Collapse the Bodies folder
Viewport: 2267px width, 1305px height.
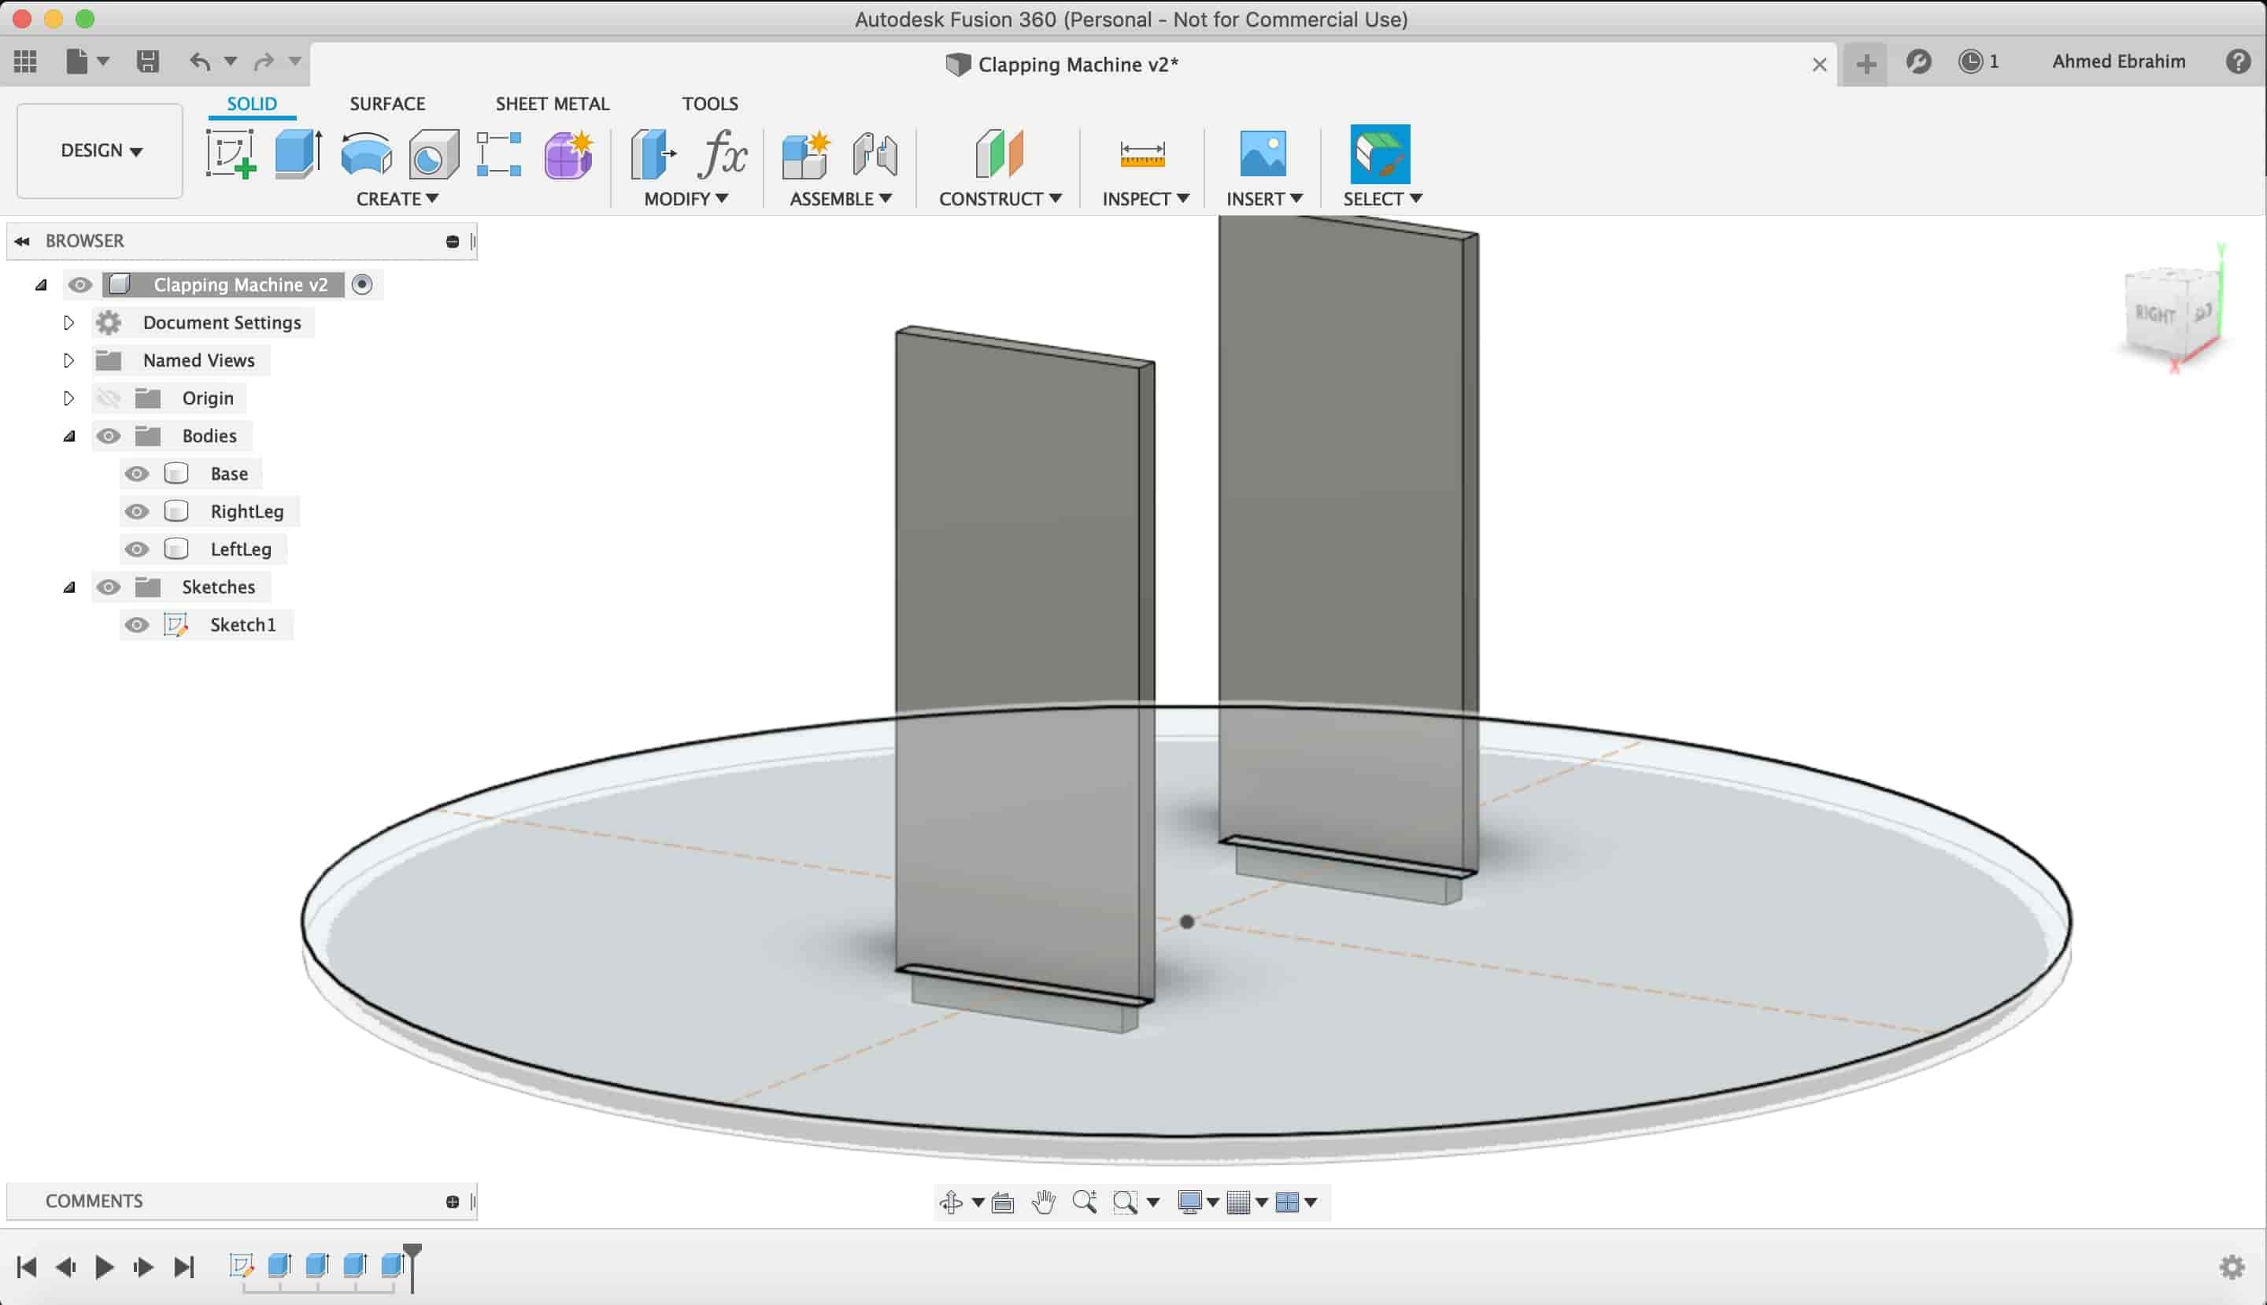[x=69, y=437]
